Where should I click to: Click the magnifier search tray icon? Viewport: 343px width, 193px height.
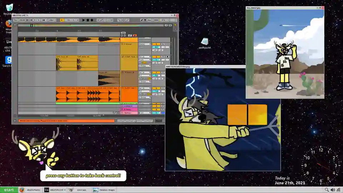pyautogui.click(x=327, y=190)
